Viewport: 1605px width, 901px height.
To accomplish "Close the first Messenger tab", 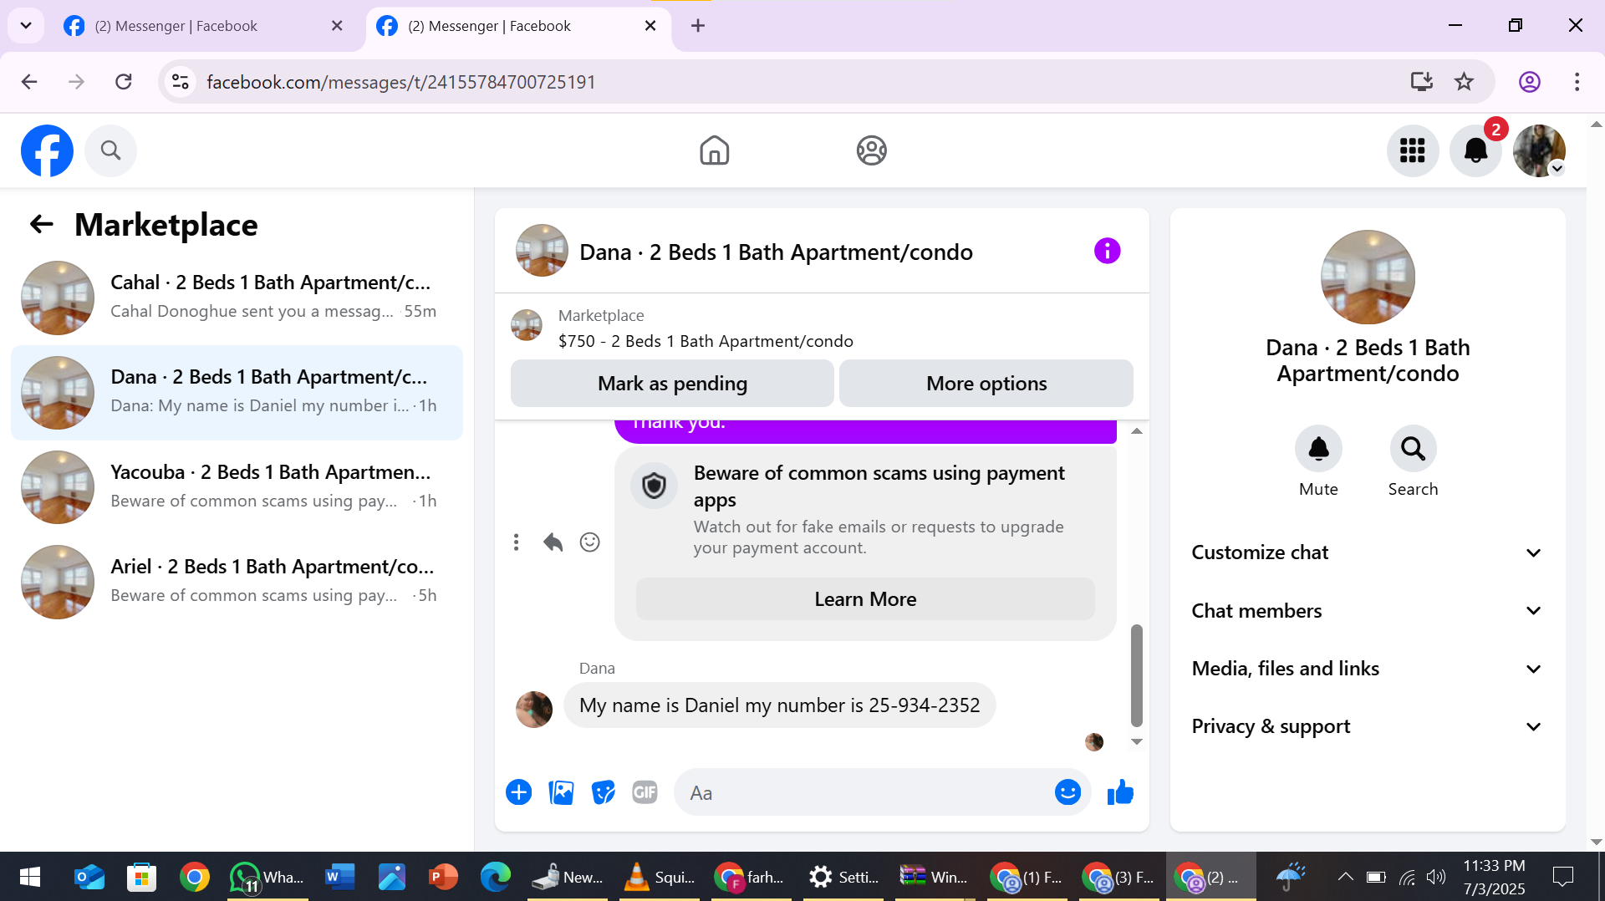I will pyautogui.click(x=337, y=26).
